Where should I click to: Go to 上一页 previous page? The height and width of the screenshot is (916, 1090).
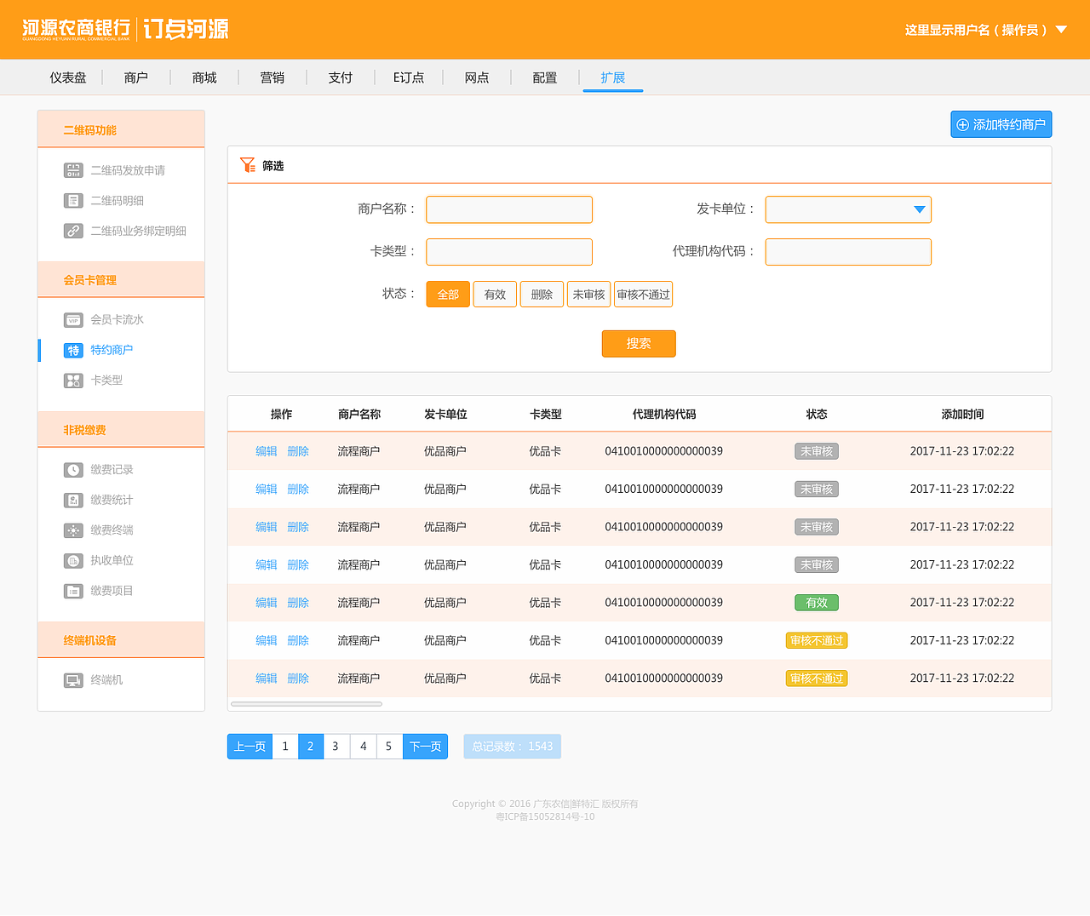click(250, 747)
